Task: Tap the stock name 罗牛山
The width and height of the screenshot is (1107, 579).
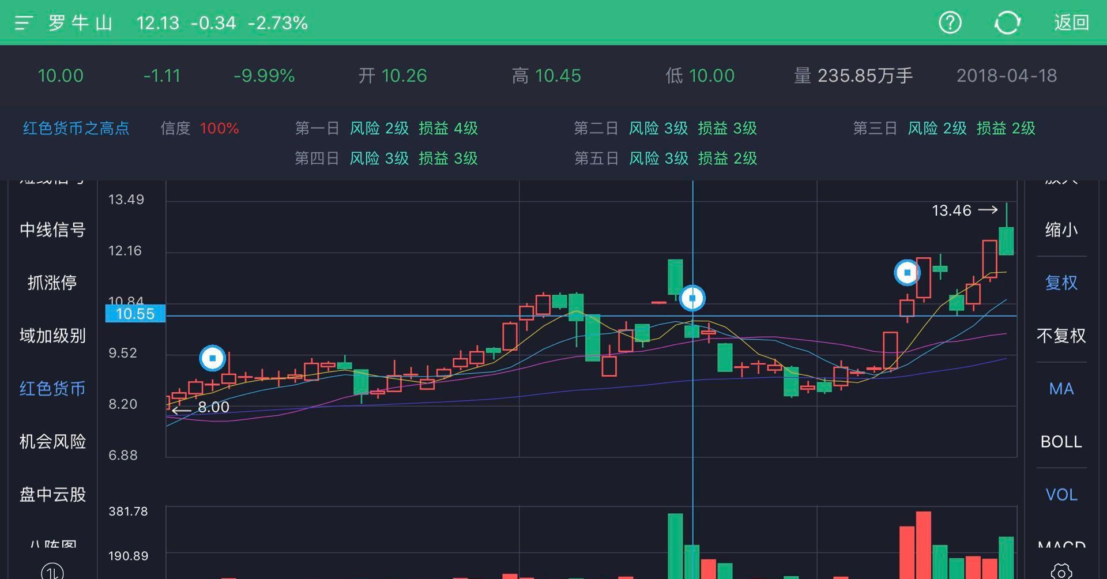Action: (80, 23)
